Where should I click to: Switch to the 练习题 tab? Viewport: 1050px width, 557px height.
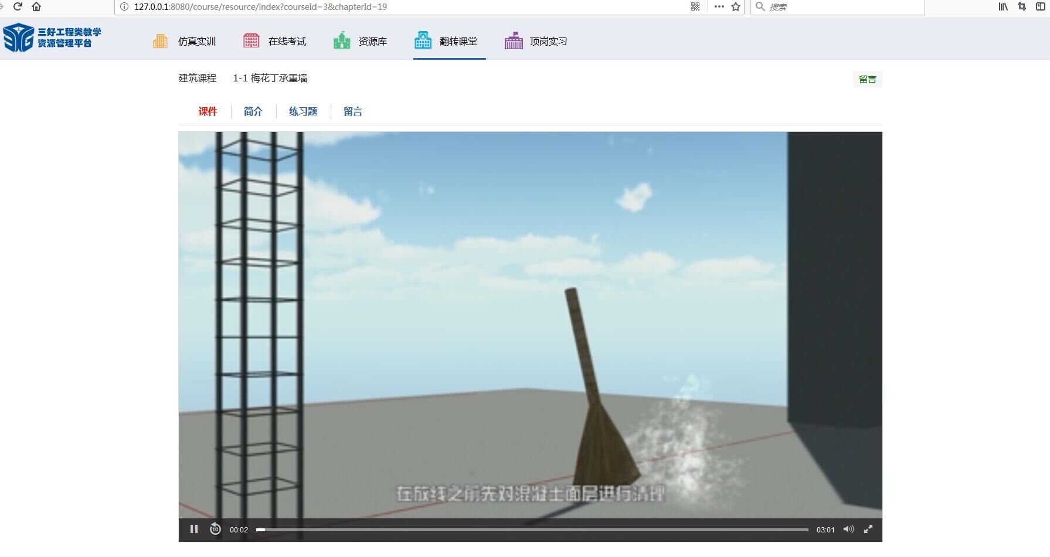click(303, 112)
